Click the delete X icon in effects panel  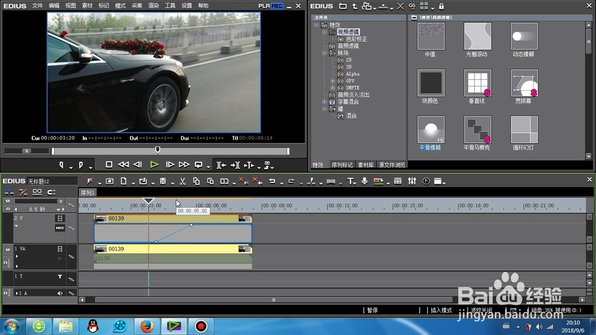[401, 6]
